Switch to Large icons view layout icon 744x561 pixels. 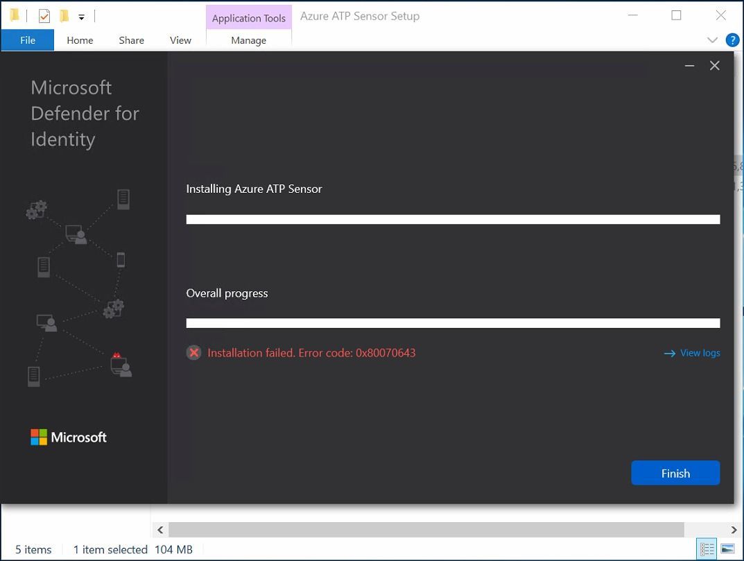click(727, 549)
